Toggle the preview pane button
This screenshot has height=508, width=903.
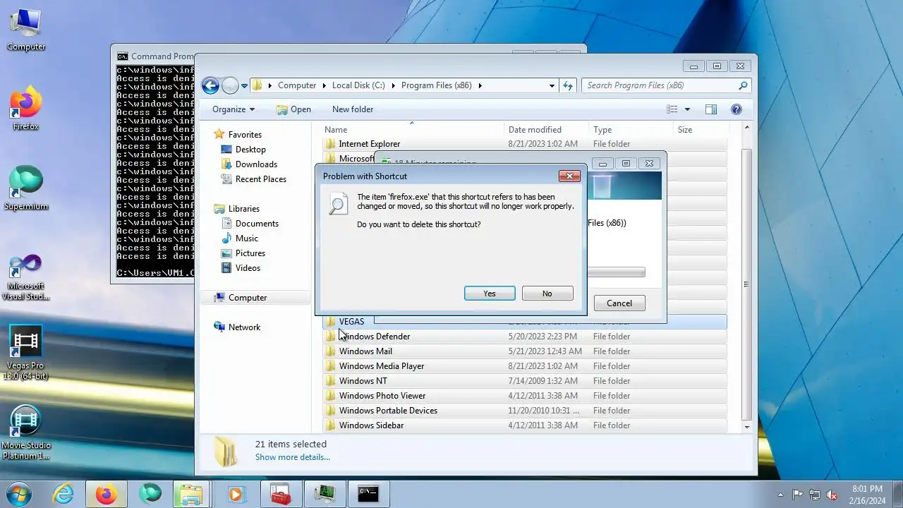click(711, 109)
